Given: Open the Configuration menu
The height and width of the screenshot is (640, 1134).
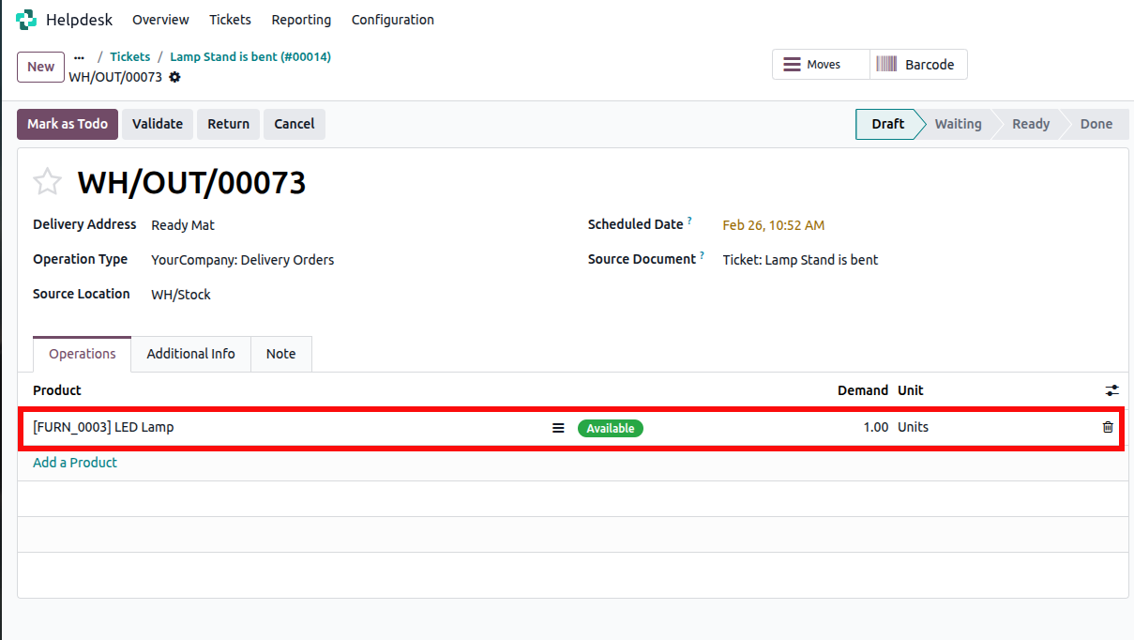Looking at the screenshot, I should 392,20.
